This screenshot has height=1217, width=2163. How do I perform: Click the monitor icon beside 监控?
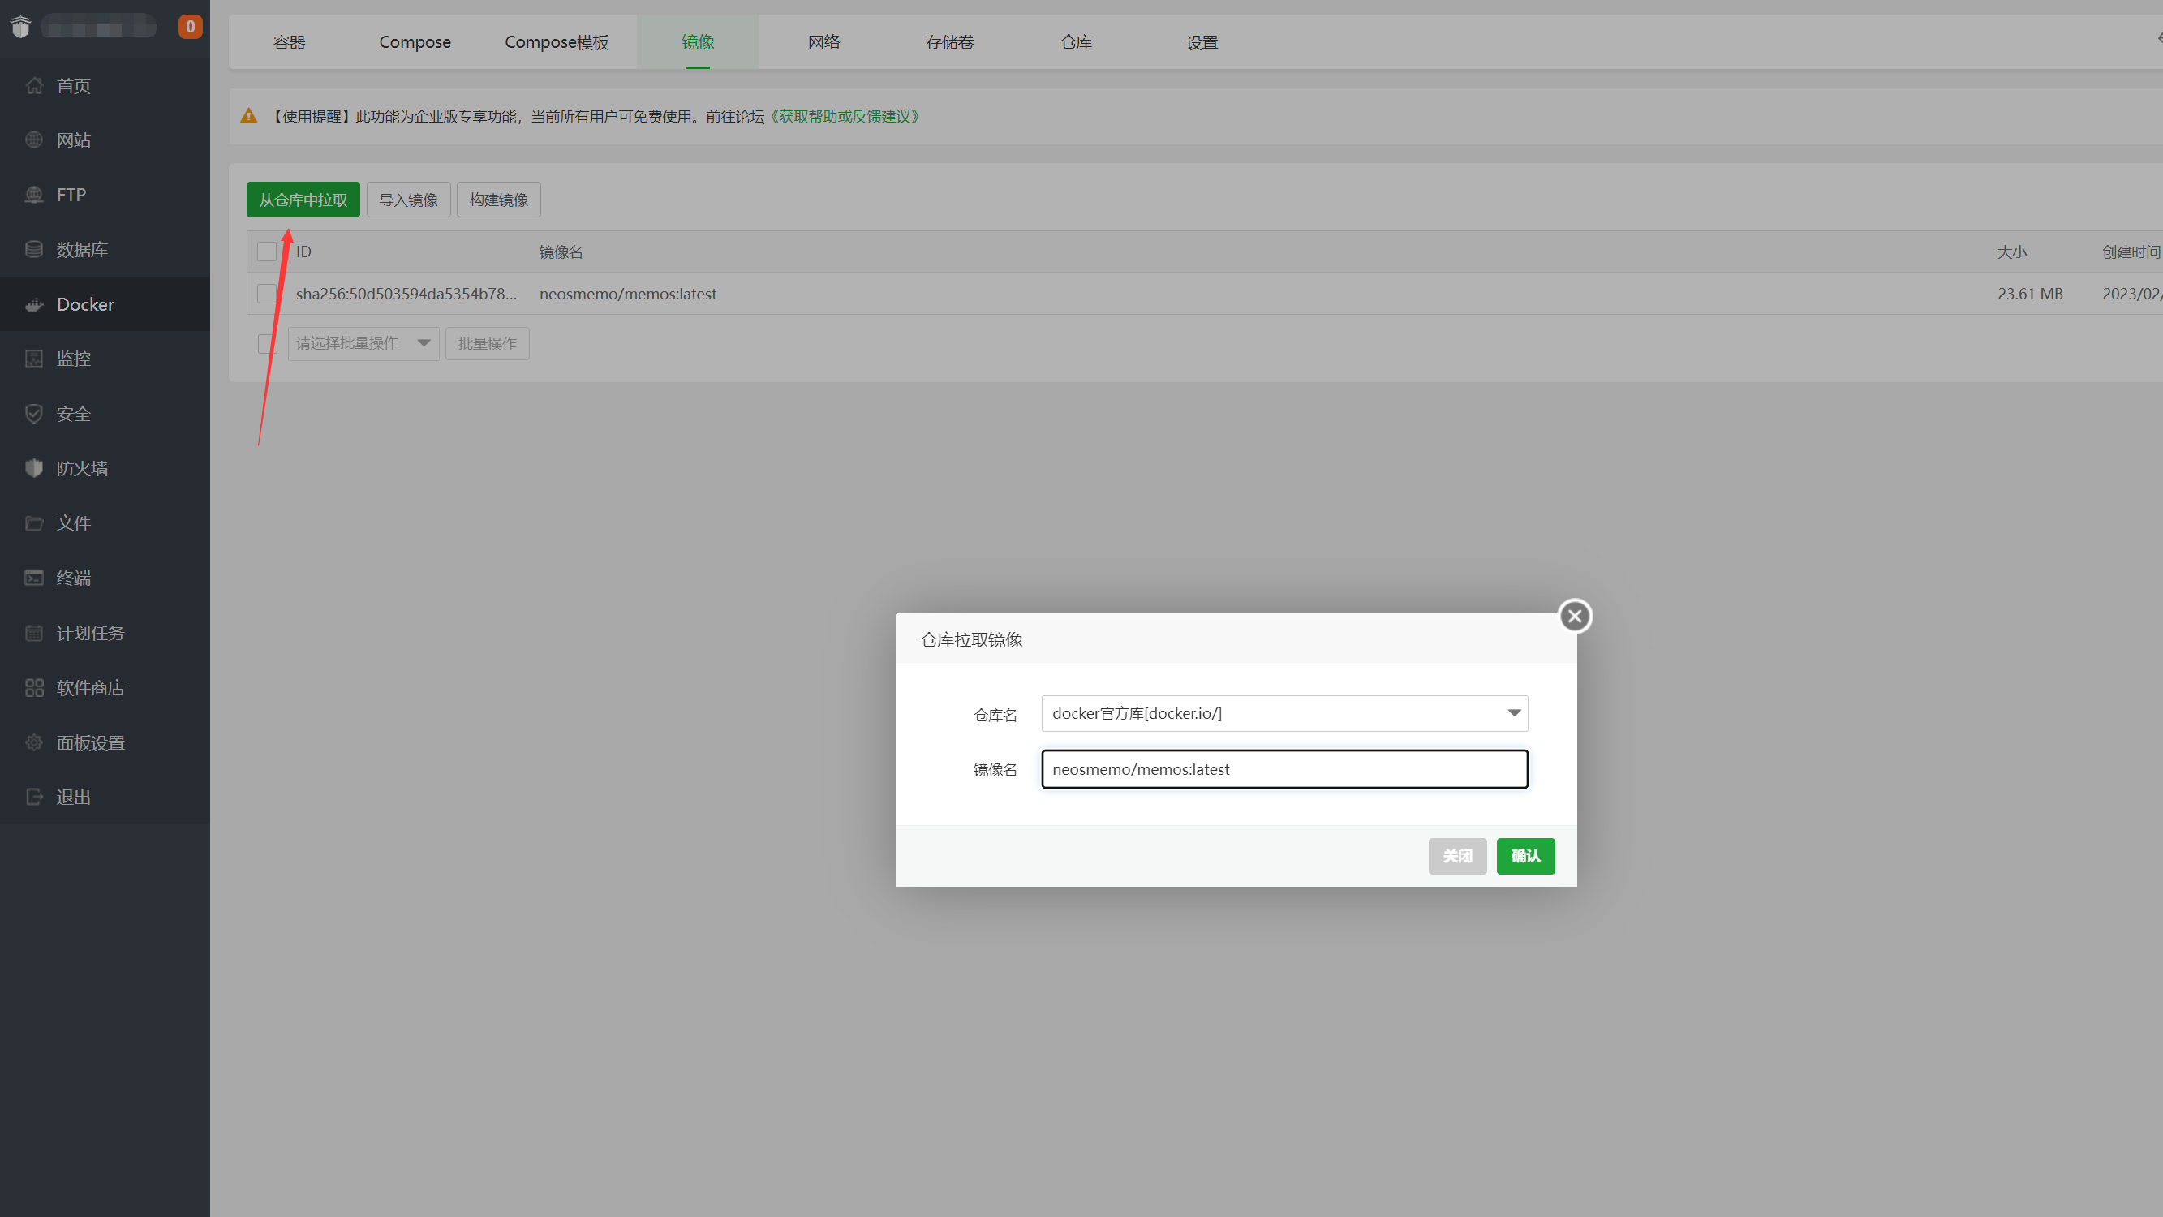click(33, 359)
